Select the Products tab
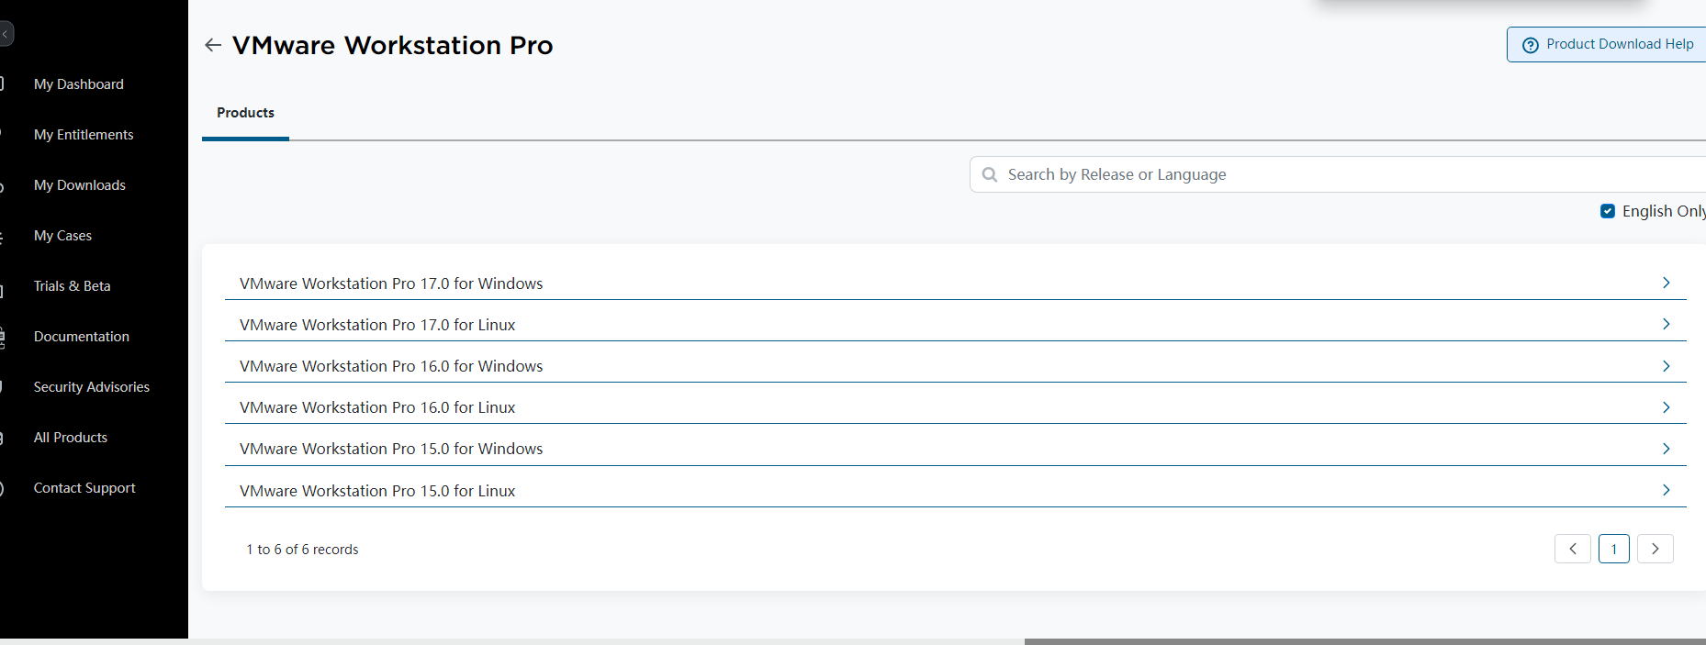The height and width of the screenshot is (645, 1706). (245, 113)
